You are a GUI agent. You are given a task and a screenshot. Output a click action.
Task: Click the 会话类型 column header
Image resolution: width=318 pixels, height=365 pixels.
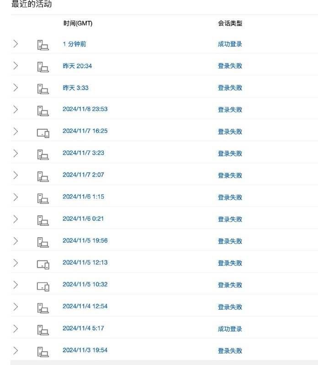[x=229, y=24]
